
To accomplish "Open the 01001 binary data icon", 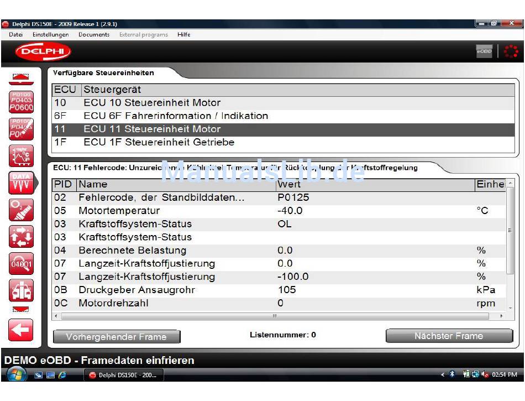I will [x=21, y=264].
